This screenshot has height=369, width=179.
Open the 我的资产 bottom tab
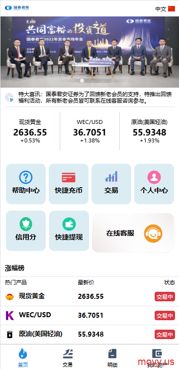pyautogui.click(x=157, y=358)
